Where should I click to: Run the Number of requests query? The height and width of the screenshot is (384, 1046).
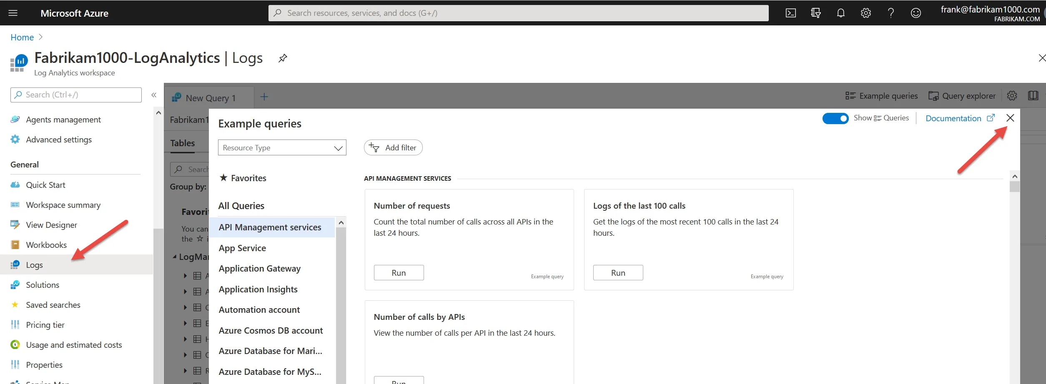pos(399,273)
